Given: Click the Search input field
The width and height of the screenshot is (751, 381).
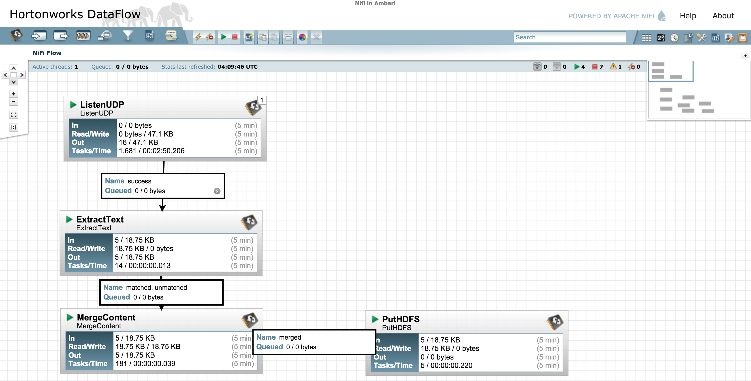Looking at the screenshot, I should point(569,37).
